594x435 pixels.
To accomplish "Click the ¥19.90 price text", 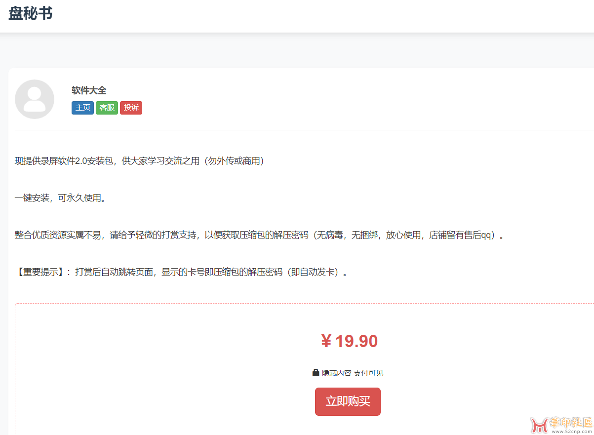I will 349,341.
